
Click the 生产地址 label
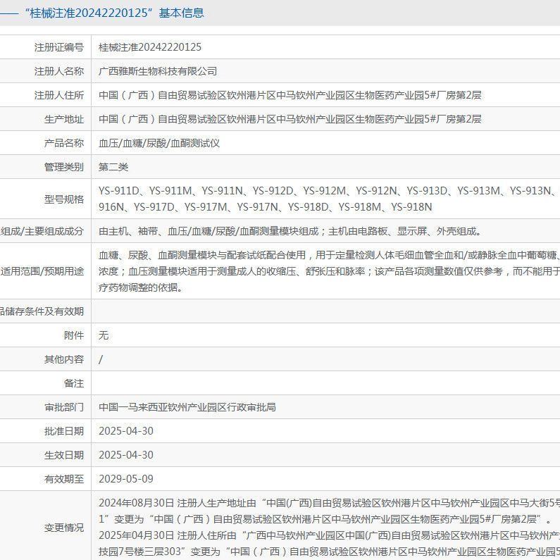pos(64,119)
